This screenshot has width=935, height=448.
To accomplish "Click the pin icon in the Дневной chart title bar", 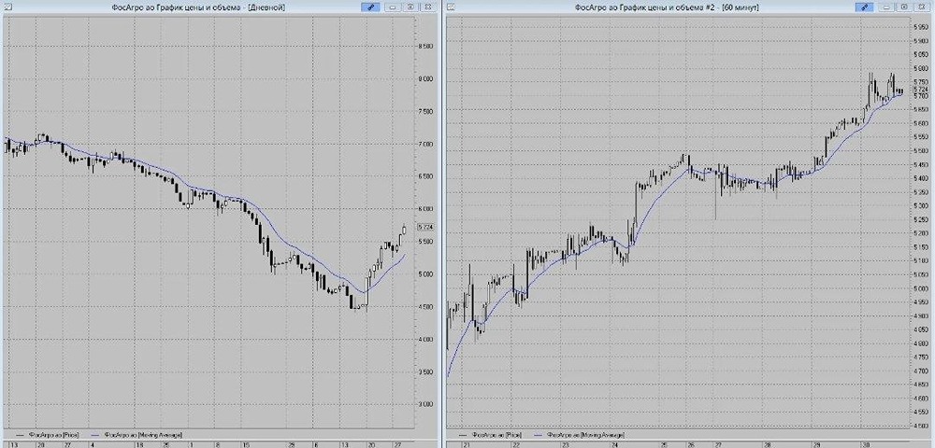I will (369, 7).
